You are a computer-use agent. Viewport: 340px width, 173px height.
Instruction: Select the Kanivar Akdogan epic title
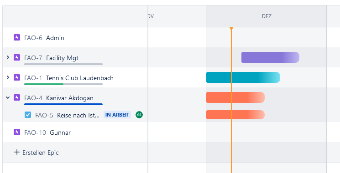(70, 98)
